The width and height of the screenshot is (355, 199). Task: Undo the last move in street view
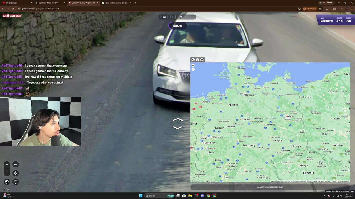click(16, 164)
